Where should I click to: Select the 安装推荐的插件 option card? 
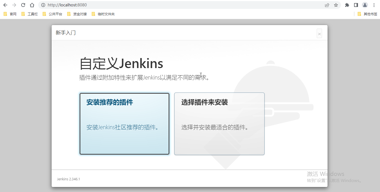coord(124,124)
